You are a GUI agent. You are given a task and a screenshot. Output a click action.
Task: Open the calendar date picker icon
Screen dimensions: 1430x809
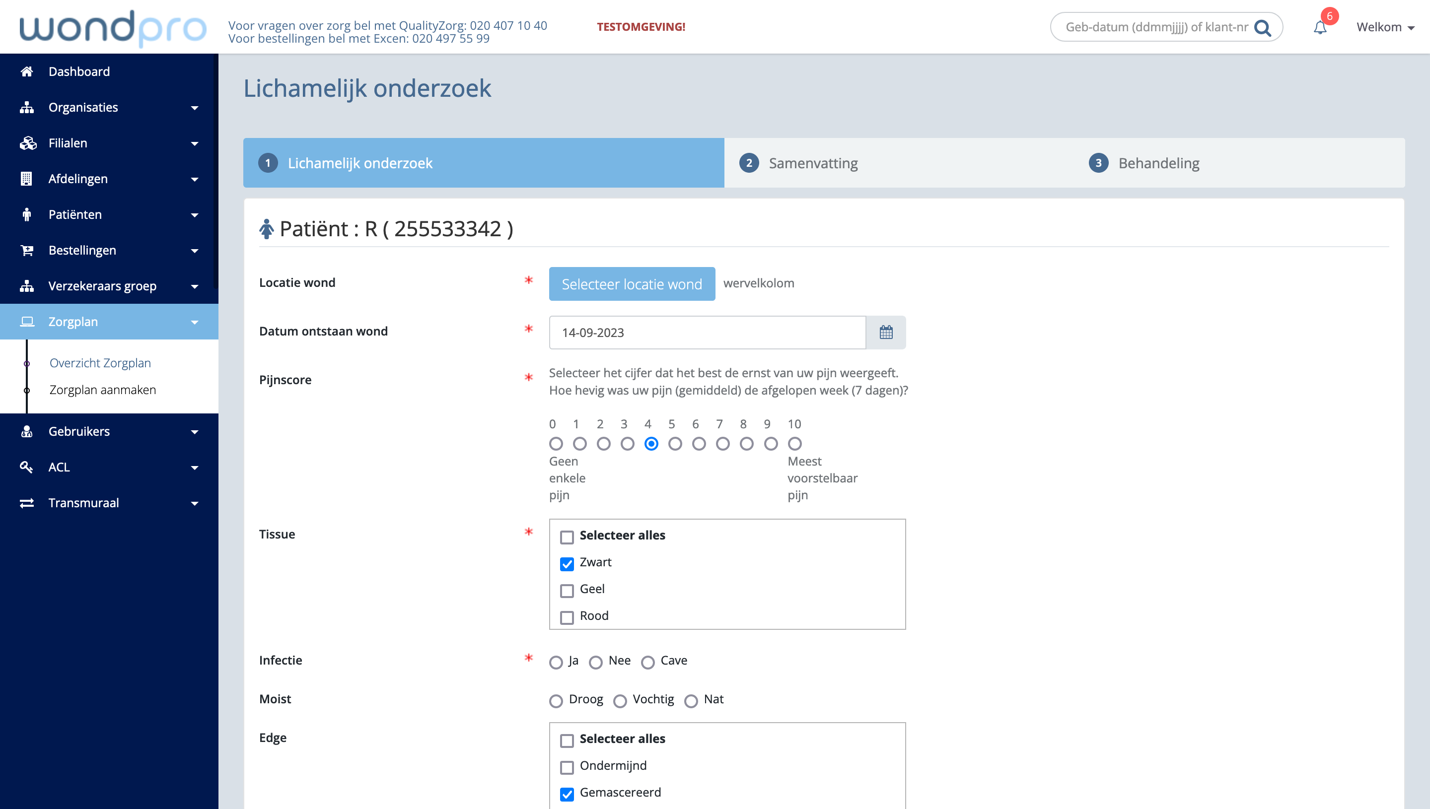(886, 332)
